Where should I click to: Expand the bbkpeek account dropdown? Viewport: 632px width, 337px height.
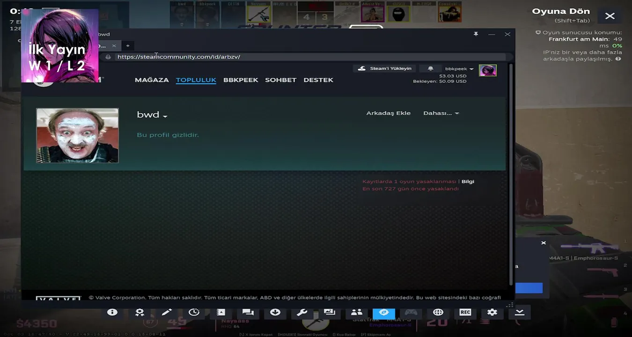pyautogui.click(x=459, y=69)
